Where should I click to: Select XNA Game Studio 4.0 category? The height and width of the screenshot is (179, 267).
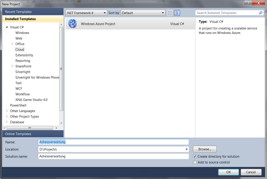(31, 100)
